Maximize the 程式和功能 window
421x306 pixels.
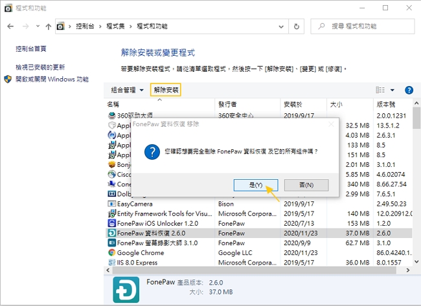coord(385,8)
